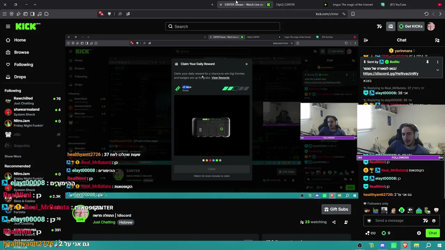Viewport: 445px width, 250px height.
Task: Open shawarmaland channel in Following list
Action: 32,112
